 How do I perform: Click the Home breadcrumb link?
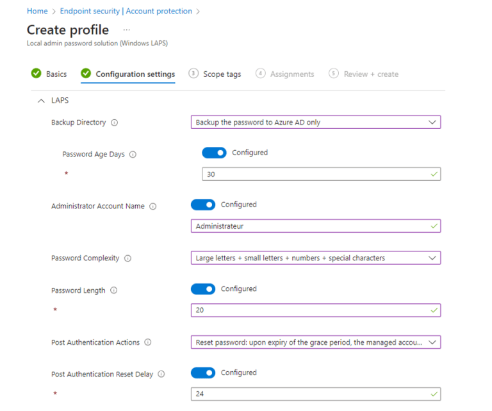(x=37, y=12)
